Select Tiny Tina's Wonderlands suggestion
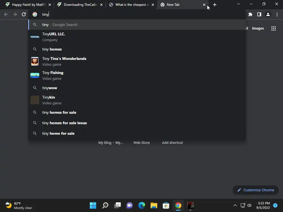 (137, 62)
